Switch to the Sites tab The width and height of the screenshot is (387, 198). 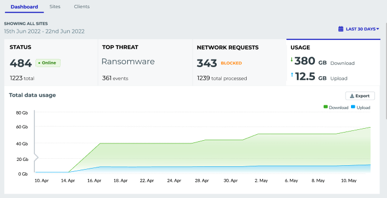[x=55, y=7]
